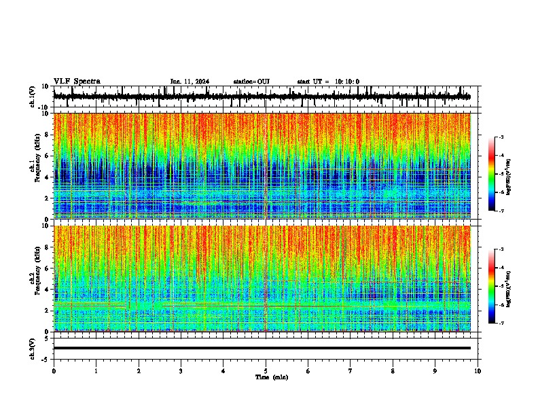Click the "-7" value on ch.1 colorbar
The image size is (538, 416).
(x=501, y=211)
